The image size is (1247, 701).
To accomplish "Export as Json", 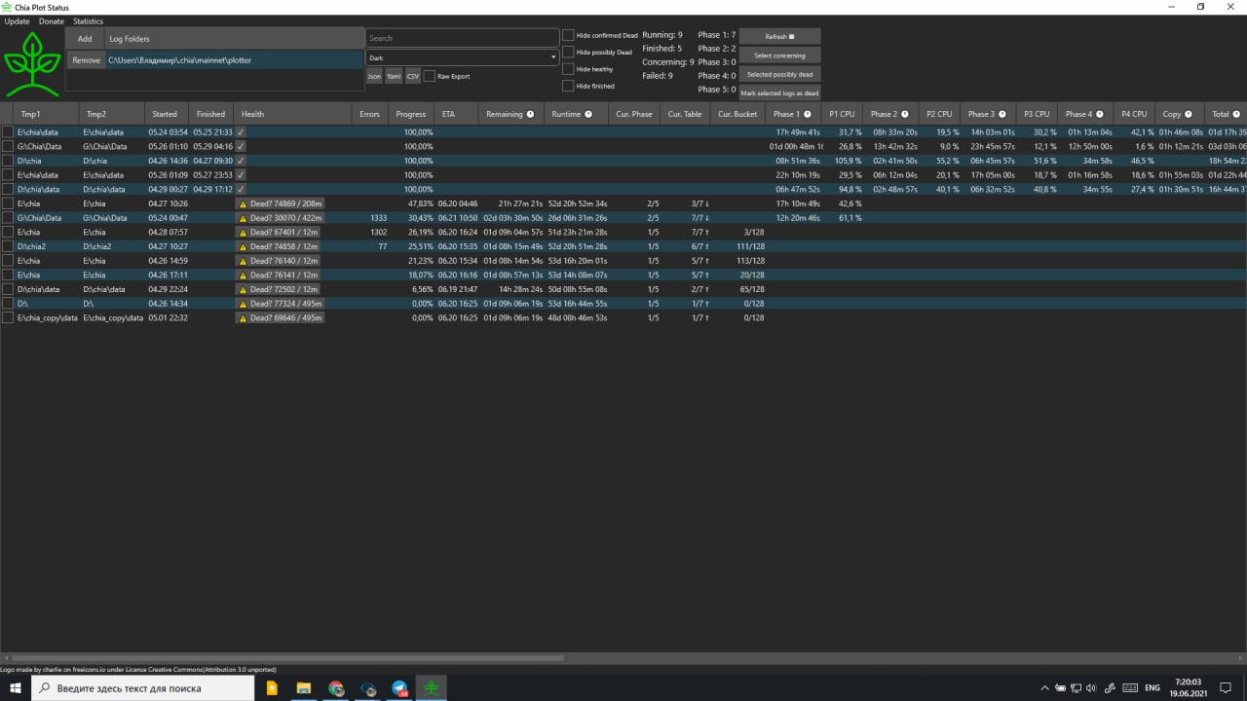I will [x=374, y=76].
